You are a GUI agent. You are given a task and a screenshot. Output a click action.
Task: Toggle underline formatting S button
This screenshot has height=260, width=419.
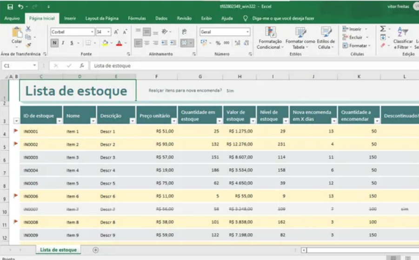tap(72, 43)
